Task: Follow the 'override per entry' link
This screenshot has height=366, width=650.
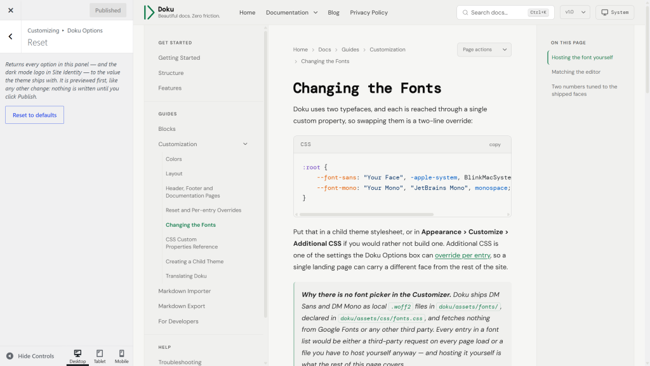Action: [x=462, y=255]
